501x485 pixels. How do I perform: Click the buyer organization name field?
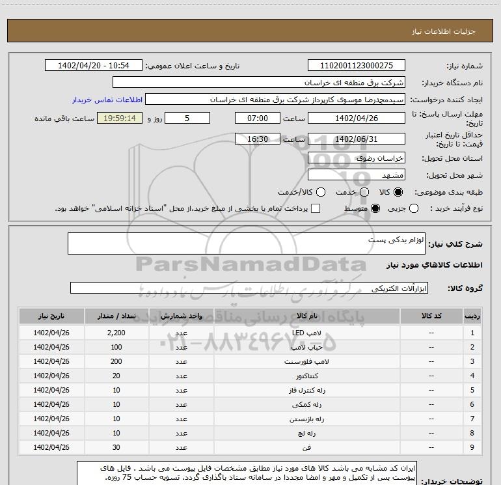click(x=259, y=82)
